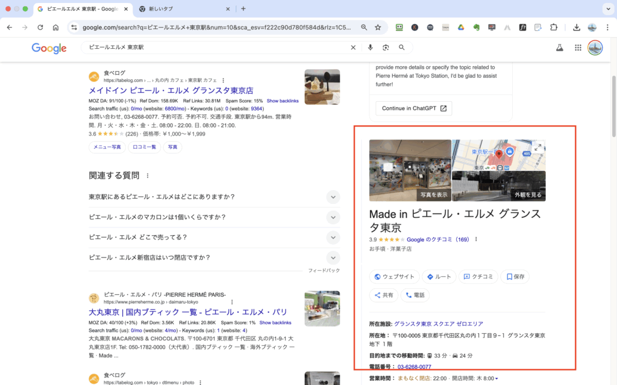Open the 写真を表示 storefront photo
The height and width of the screenshot is (385, 617).
410,170
